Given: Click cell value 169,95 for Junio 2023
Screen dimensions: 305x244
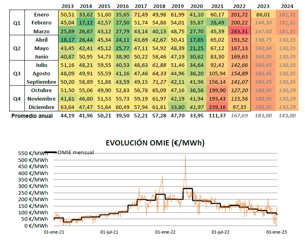Looking at the screenshot, I should pos(263,56).
